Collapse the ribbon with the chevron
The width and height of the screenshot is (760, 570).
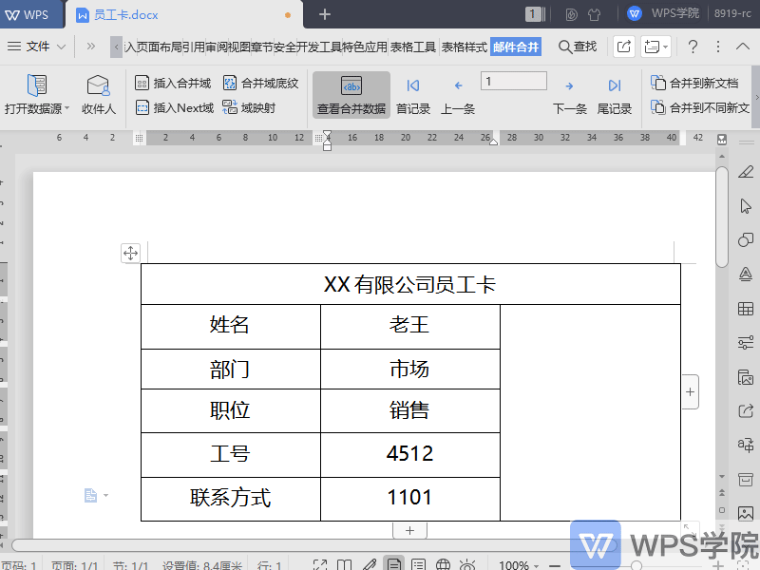[743, 47]
